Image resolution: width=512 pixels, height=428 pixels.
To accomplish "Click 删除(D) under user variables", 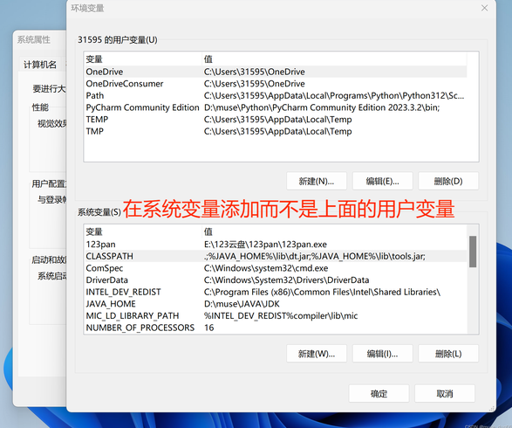I will (x=448, y=181).
